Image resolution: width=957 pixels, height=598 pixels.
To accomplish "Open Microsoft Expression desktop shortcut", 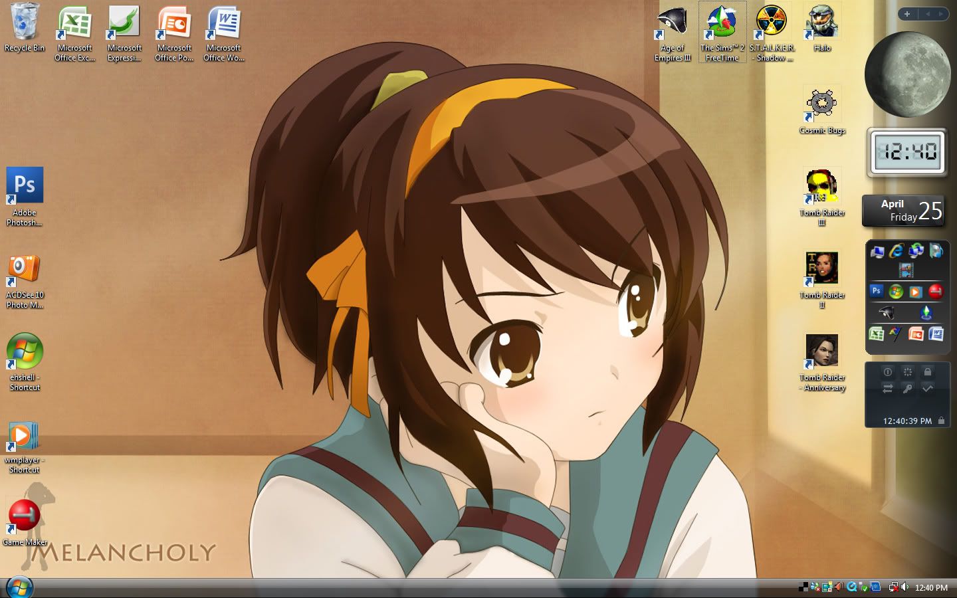I will pyautogui.click(x=124, y=33).
